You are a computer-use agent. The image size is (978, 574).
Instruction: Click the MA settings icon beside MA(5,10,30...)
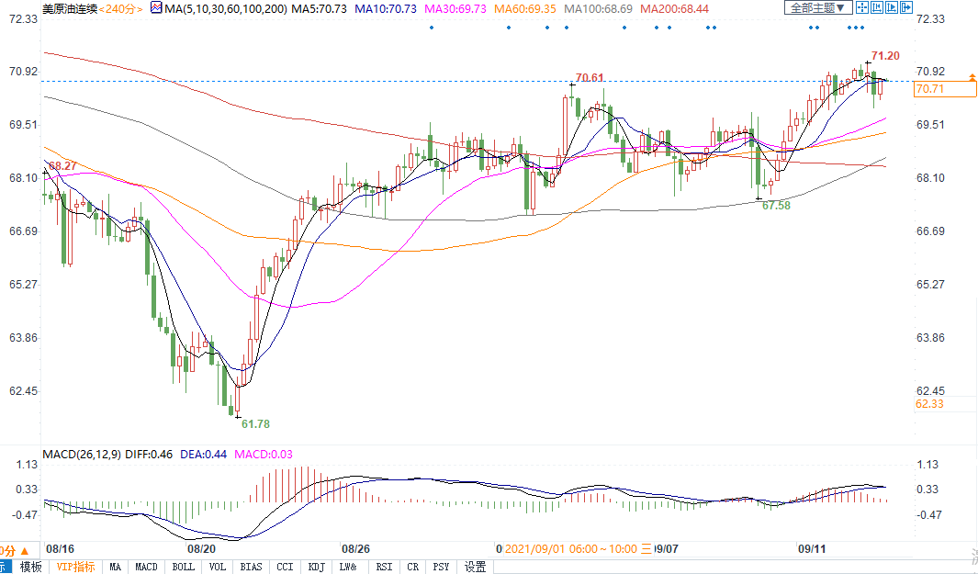click(x=156, y=8)
